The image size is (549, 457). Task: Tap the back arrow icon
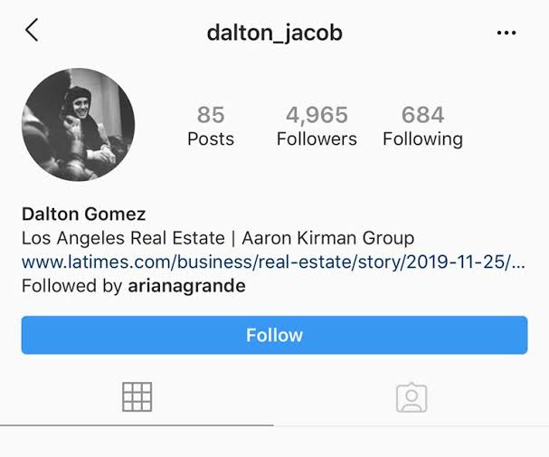(32, 30)
